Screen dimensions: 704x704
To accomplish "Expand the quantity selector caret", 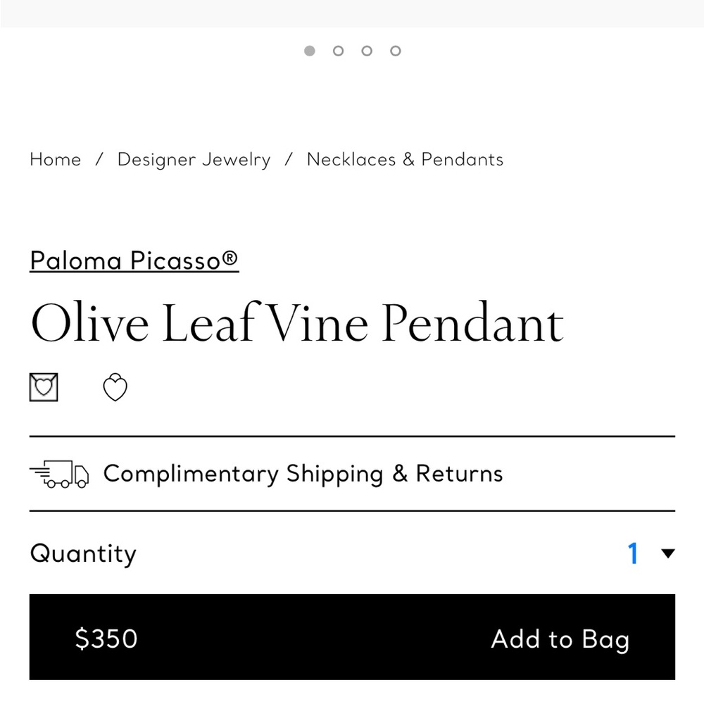I will point(666,553).
